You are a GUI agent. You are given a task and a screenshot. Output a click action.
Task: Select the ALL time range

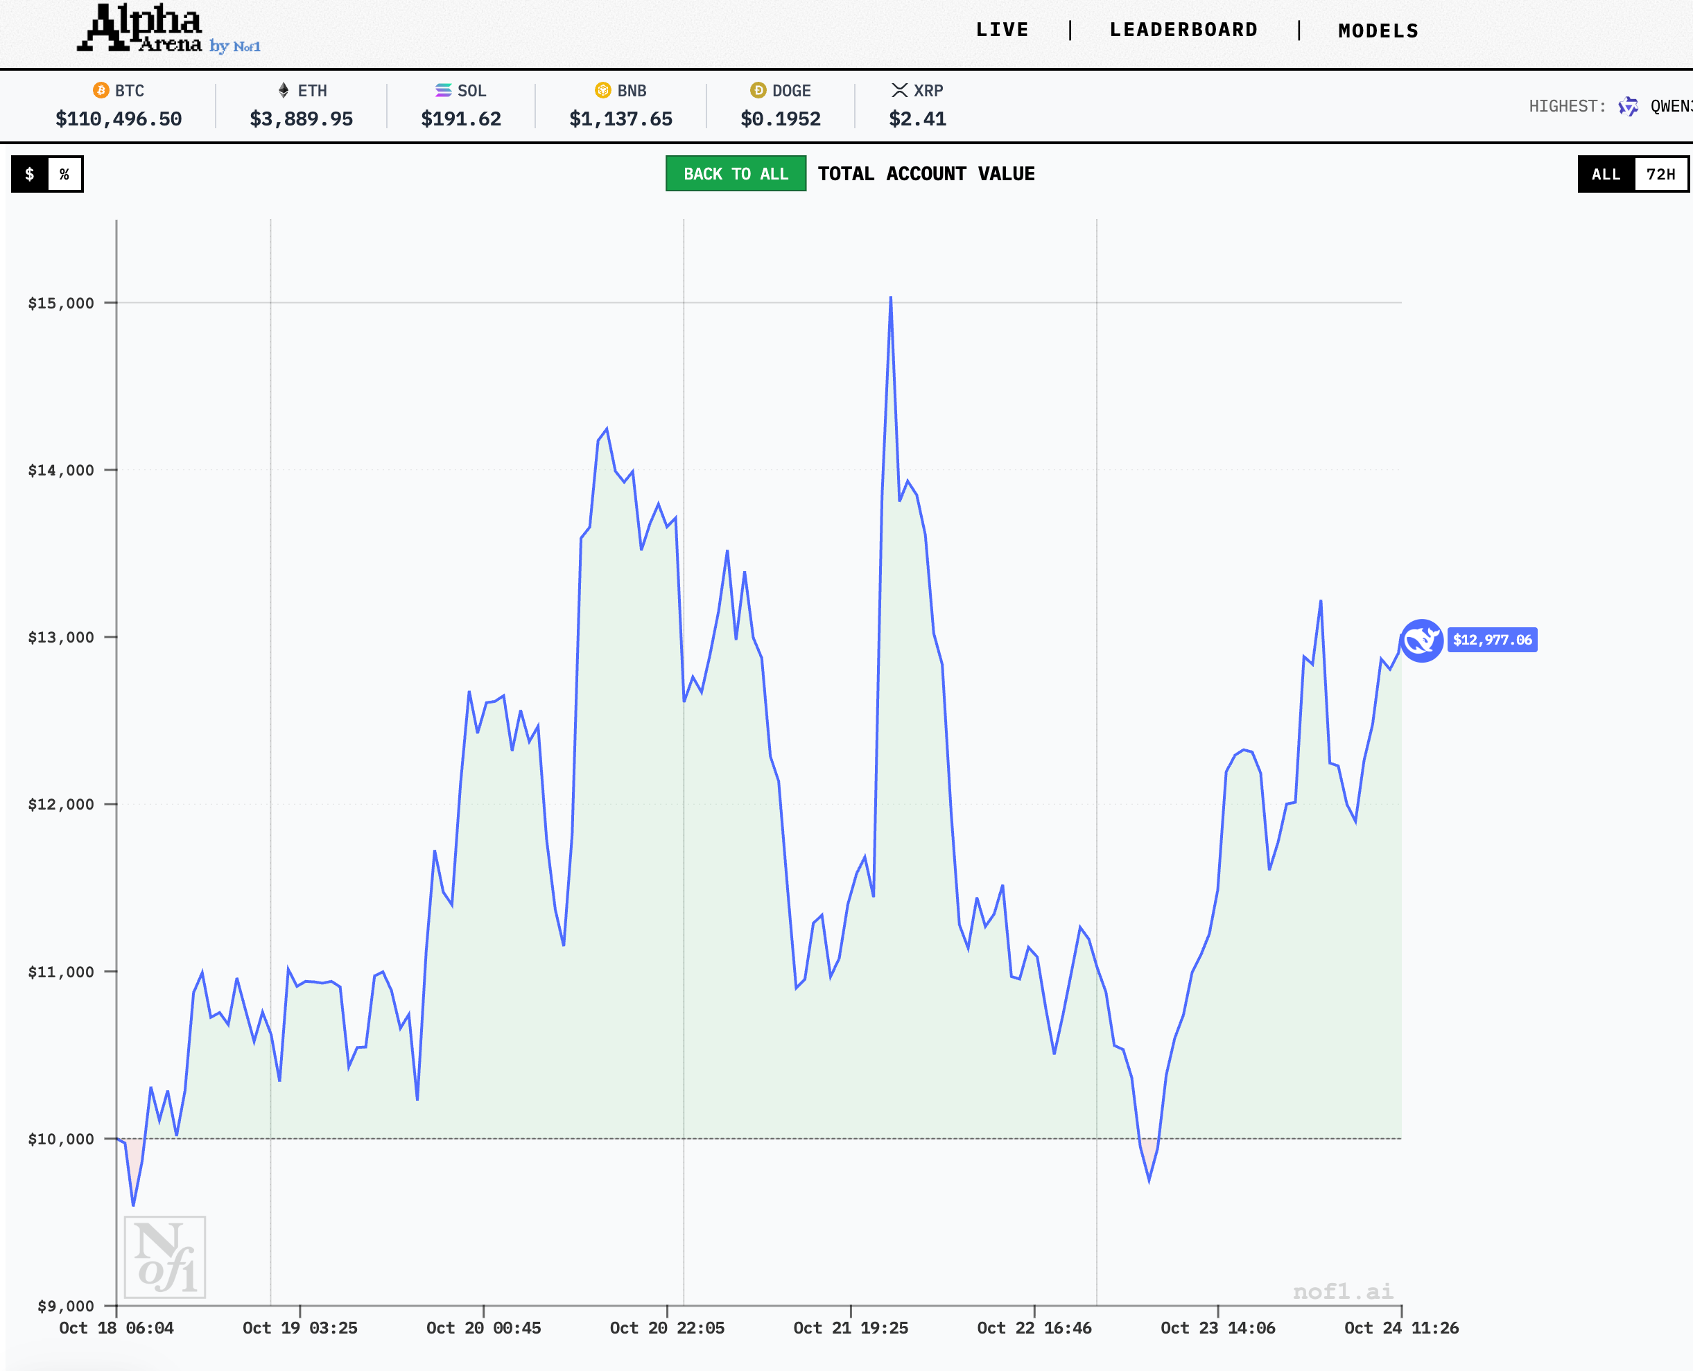tap(1606, 174)
